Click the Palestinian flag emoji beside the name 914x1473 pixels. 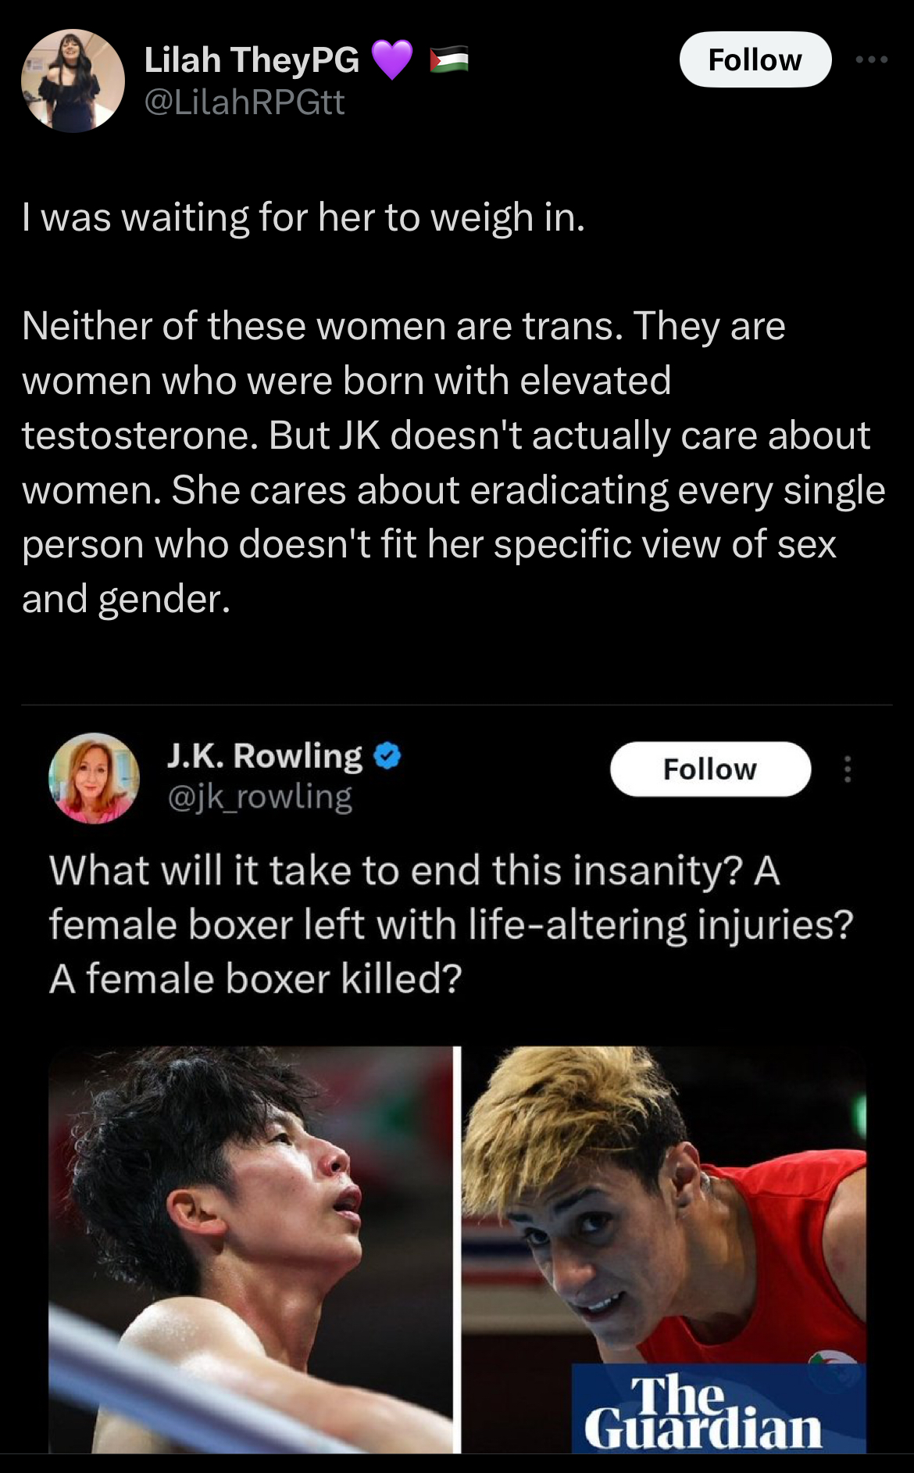click(x=449, y=59)
